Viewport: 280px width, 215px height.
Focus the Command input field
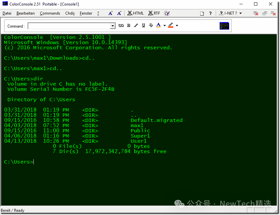pos(69,26)
